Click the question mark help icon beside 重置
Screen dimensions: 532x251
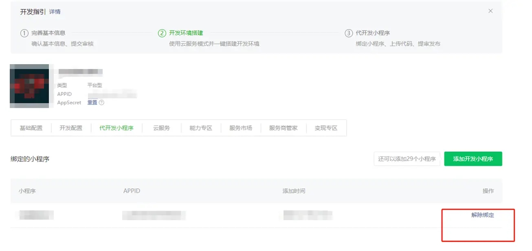[102, 103]
